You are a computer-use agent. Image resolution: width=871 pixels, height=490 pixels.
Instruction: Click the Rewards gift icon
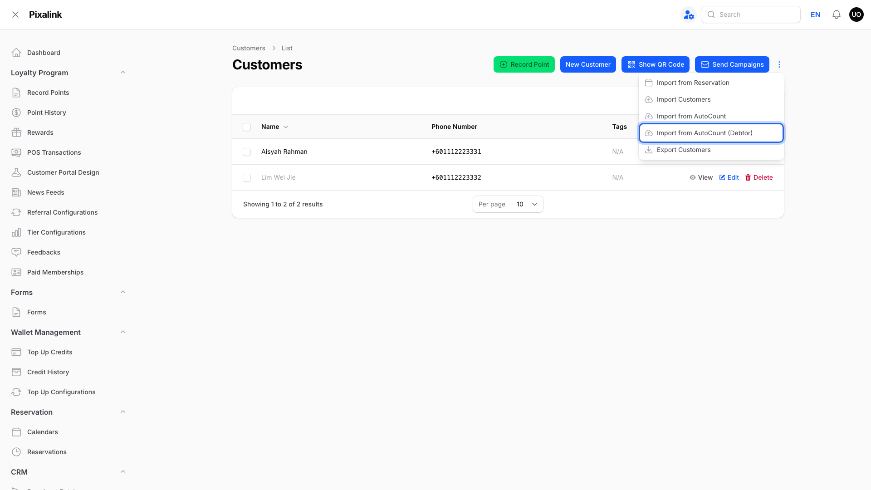[x=16, y=132]
